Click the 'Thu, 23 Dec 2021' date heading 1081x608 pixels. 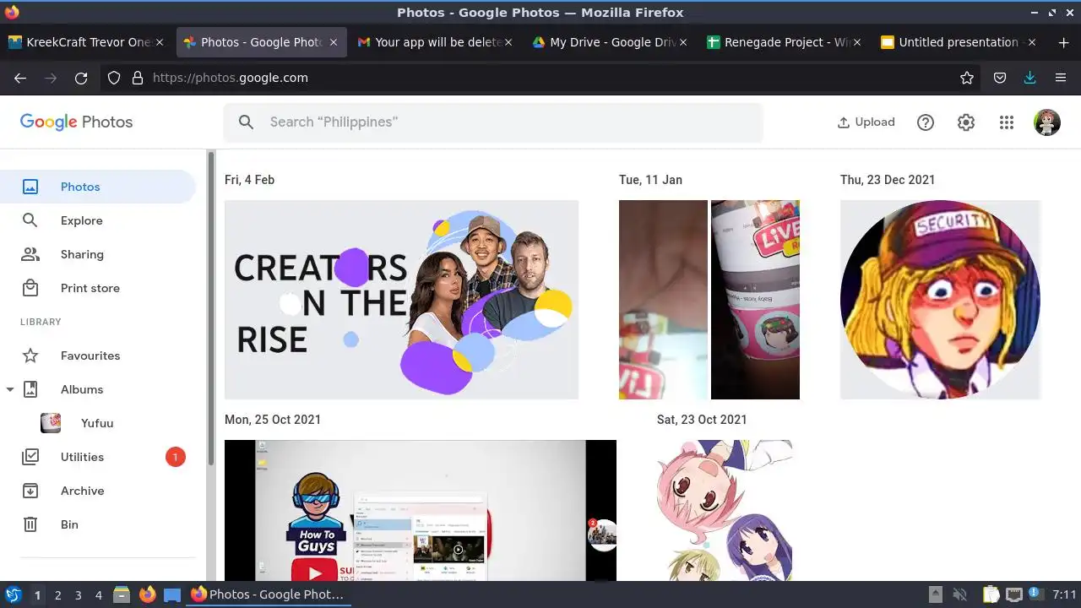click(888, 180)
